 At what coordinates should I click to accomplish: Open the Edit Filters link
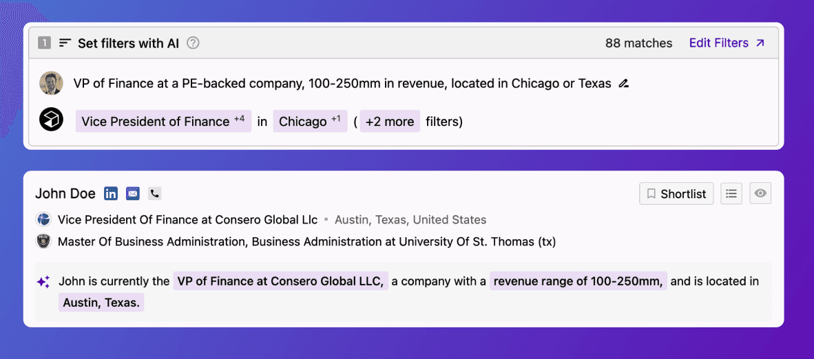point(727,43)
